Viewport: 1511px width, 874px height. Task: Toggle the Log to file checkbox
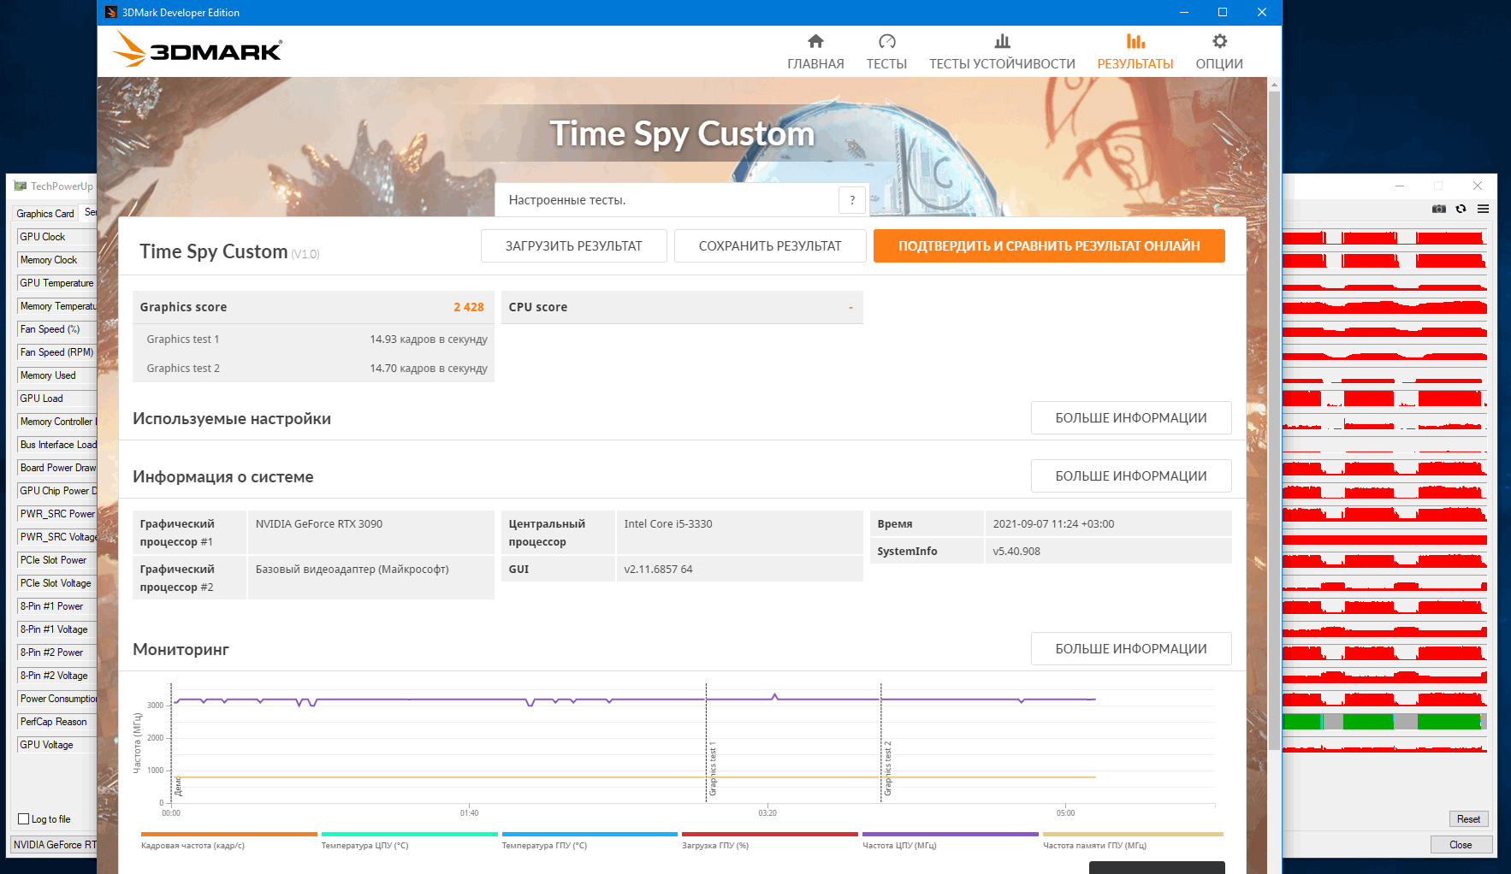pyautogui.click(x=24, y=819)
